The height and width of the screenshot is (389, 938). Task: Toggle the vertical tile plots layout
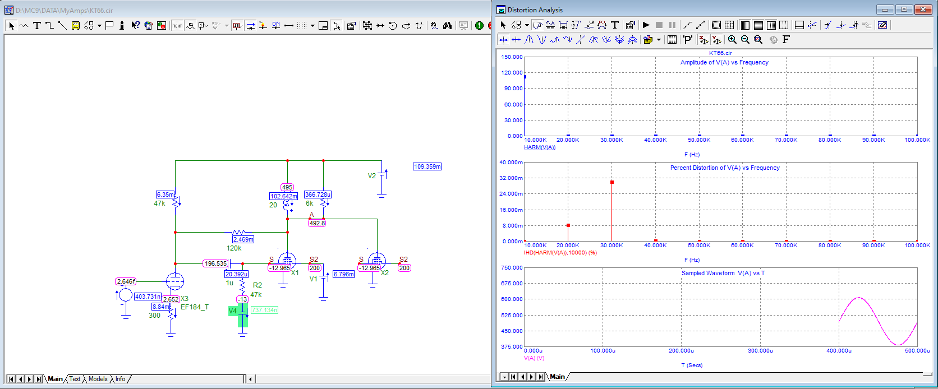pos(745,25)
